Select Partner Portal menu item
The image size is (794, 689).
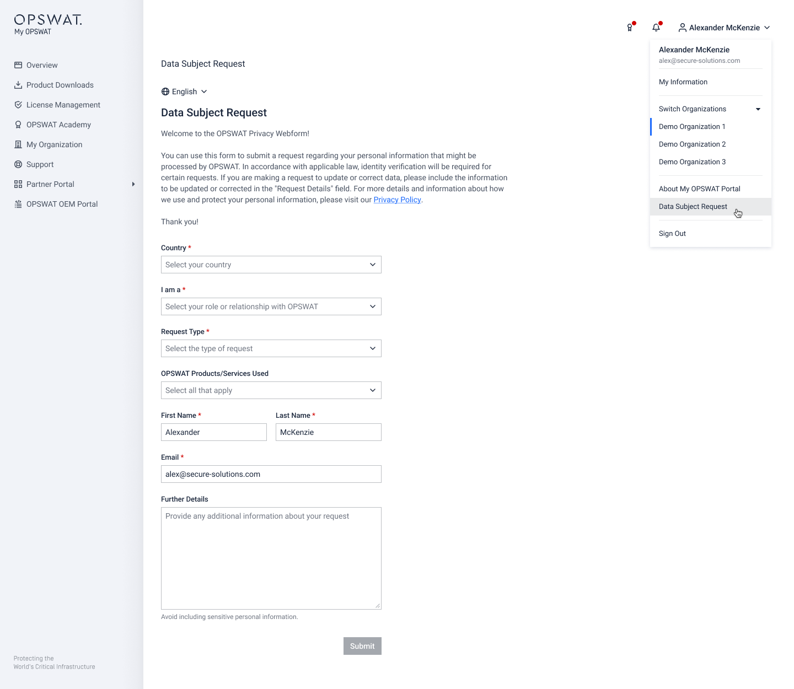(50, 184)
